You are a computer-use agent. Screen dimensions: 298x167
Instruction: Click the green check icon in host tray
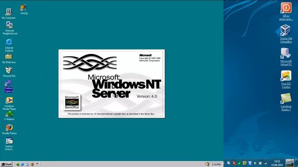click(x=239, y=163)
